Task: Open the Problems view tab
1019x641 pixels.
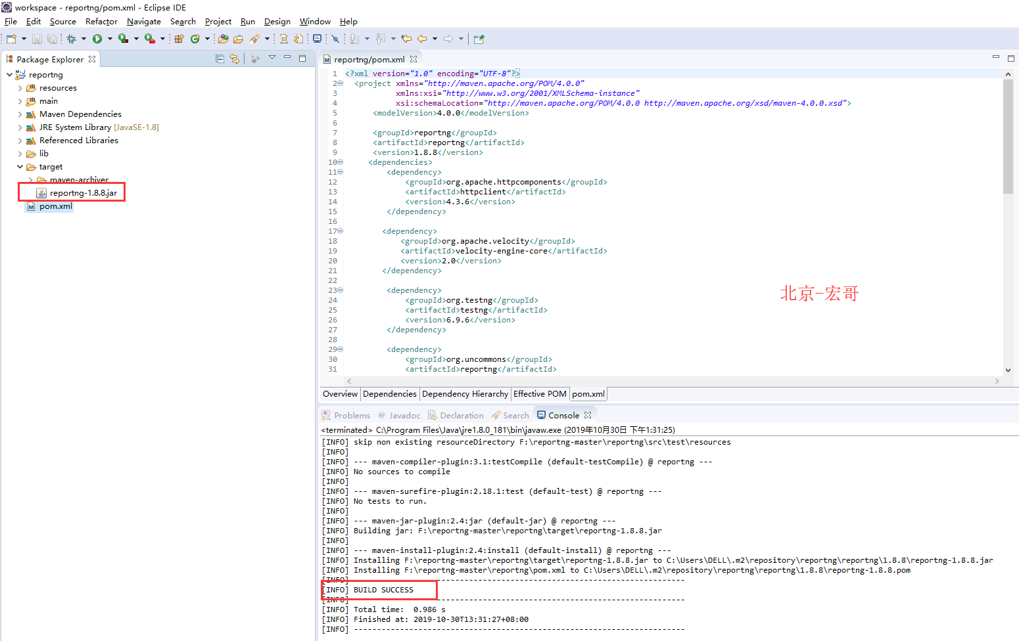Action: point(346,415)
